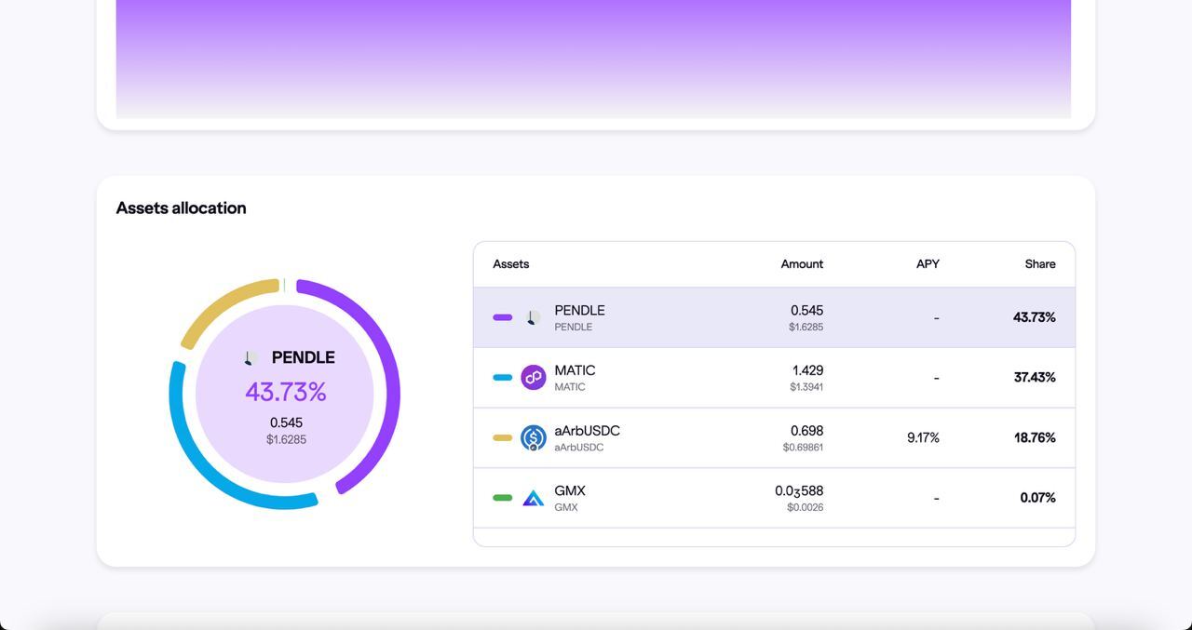Click PENDLE icon inside donut chart center
This screenshot has height=630, width=1192.
tap(251, 358)
